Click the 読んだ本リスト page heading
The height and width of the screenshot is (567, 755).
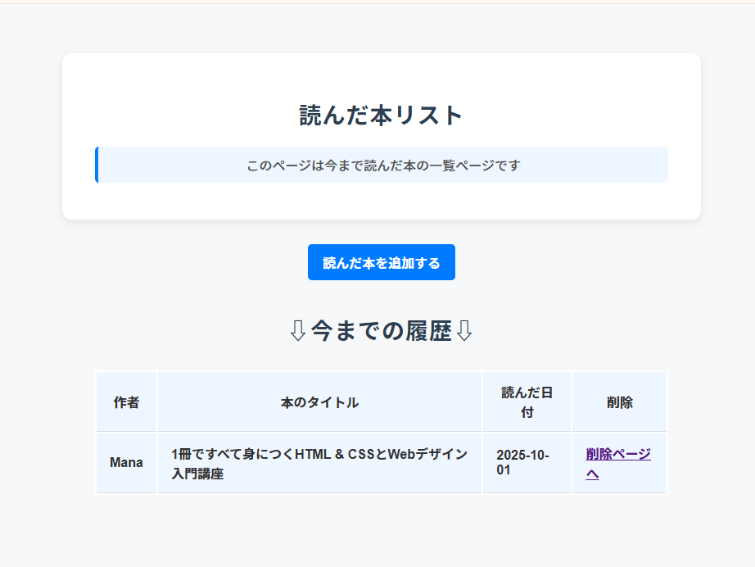coord(381,116)
